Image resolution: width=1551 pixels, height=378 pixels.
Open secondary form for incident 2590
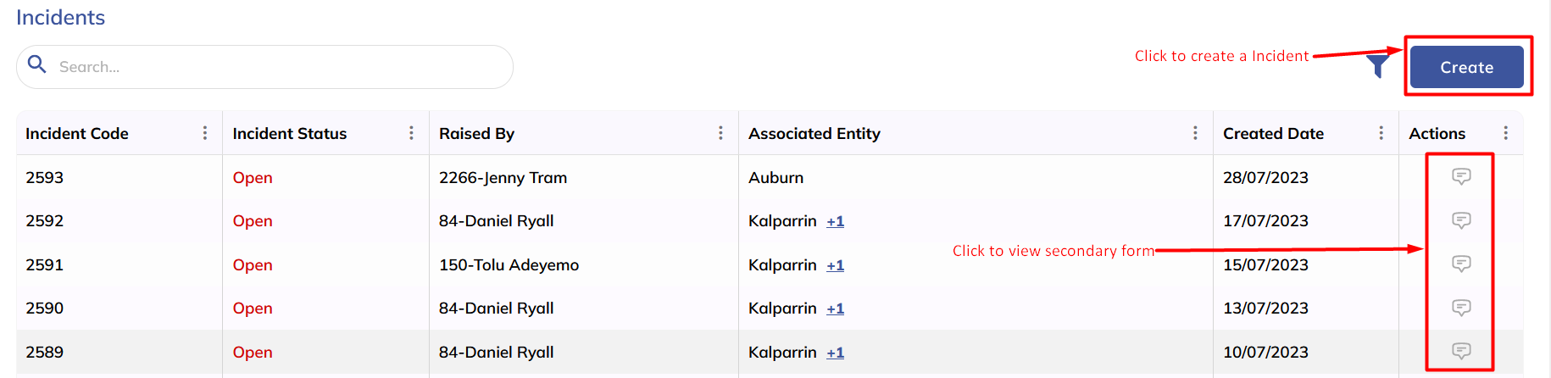(1461, 308)
